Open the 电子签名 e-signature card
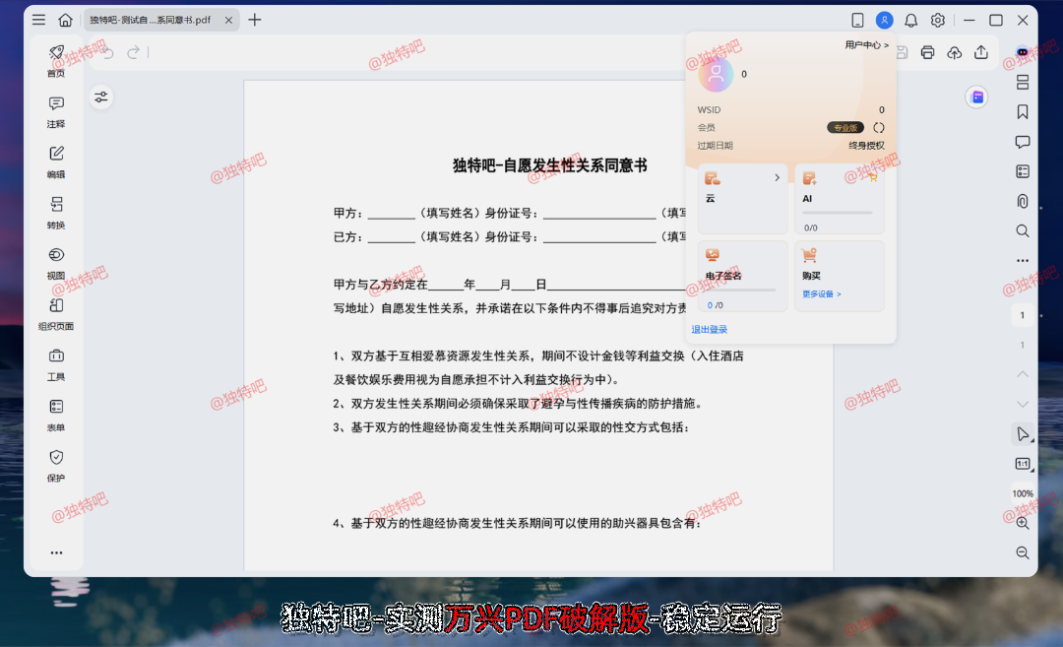This screenshot has width=1063, height=647. [x=743, y=276]
